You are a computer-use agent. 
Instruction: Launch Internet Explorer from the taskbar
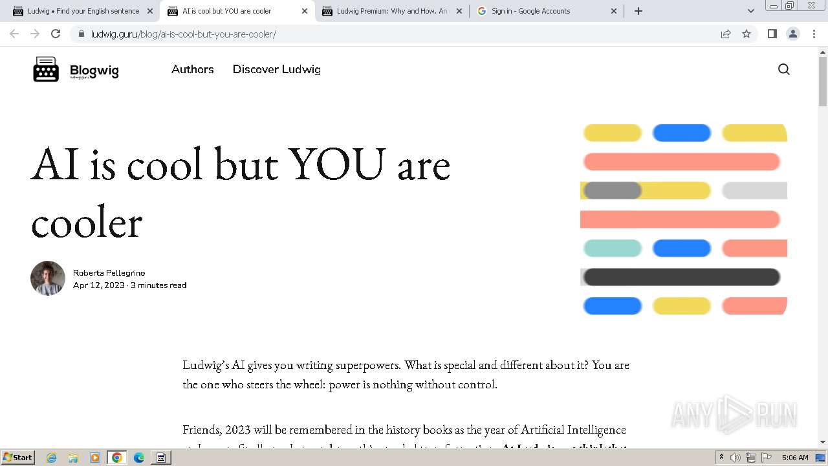click(52, 458)
